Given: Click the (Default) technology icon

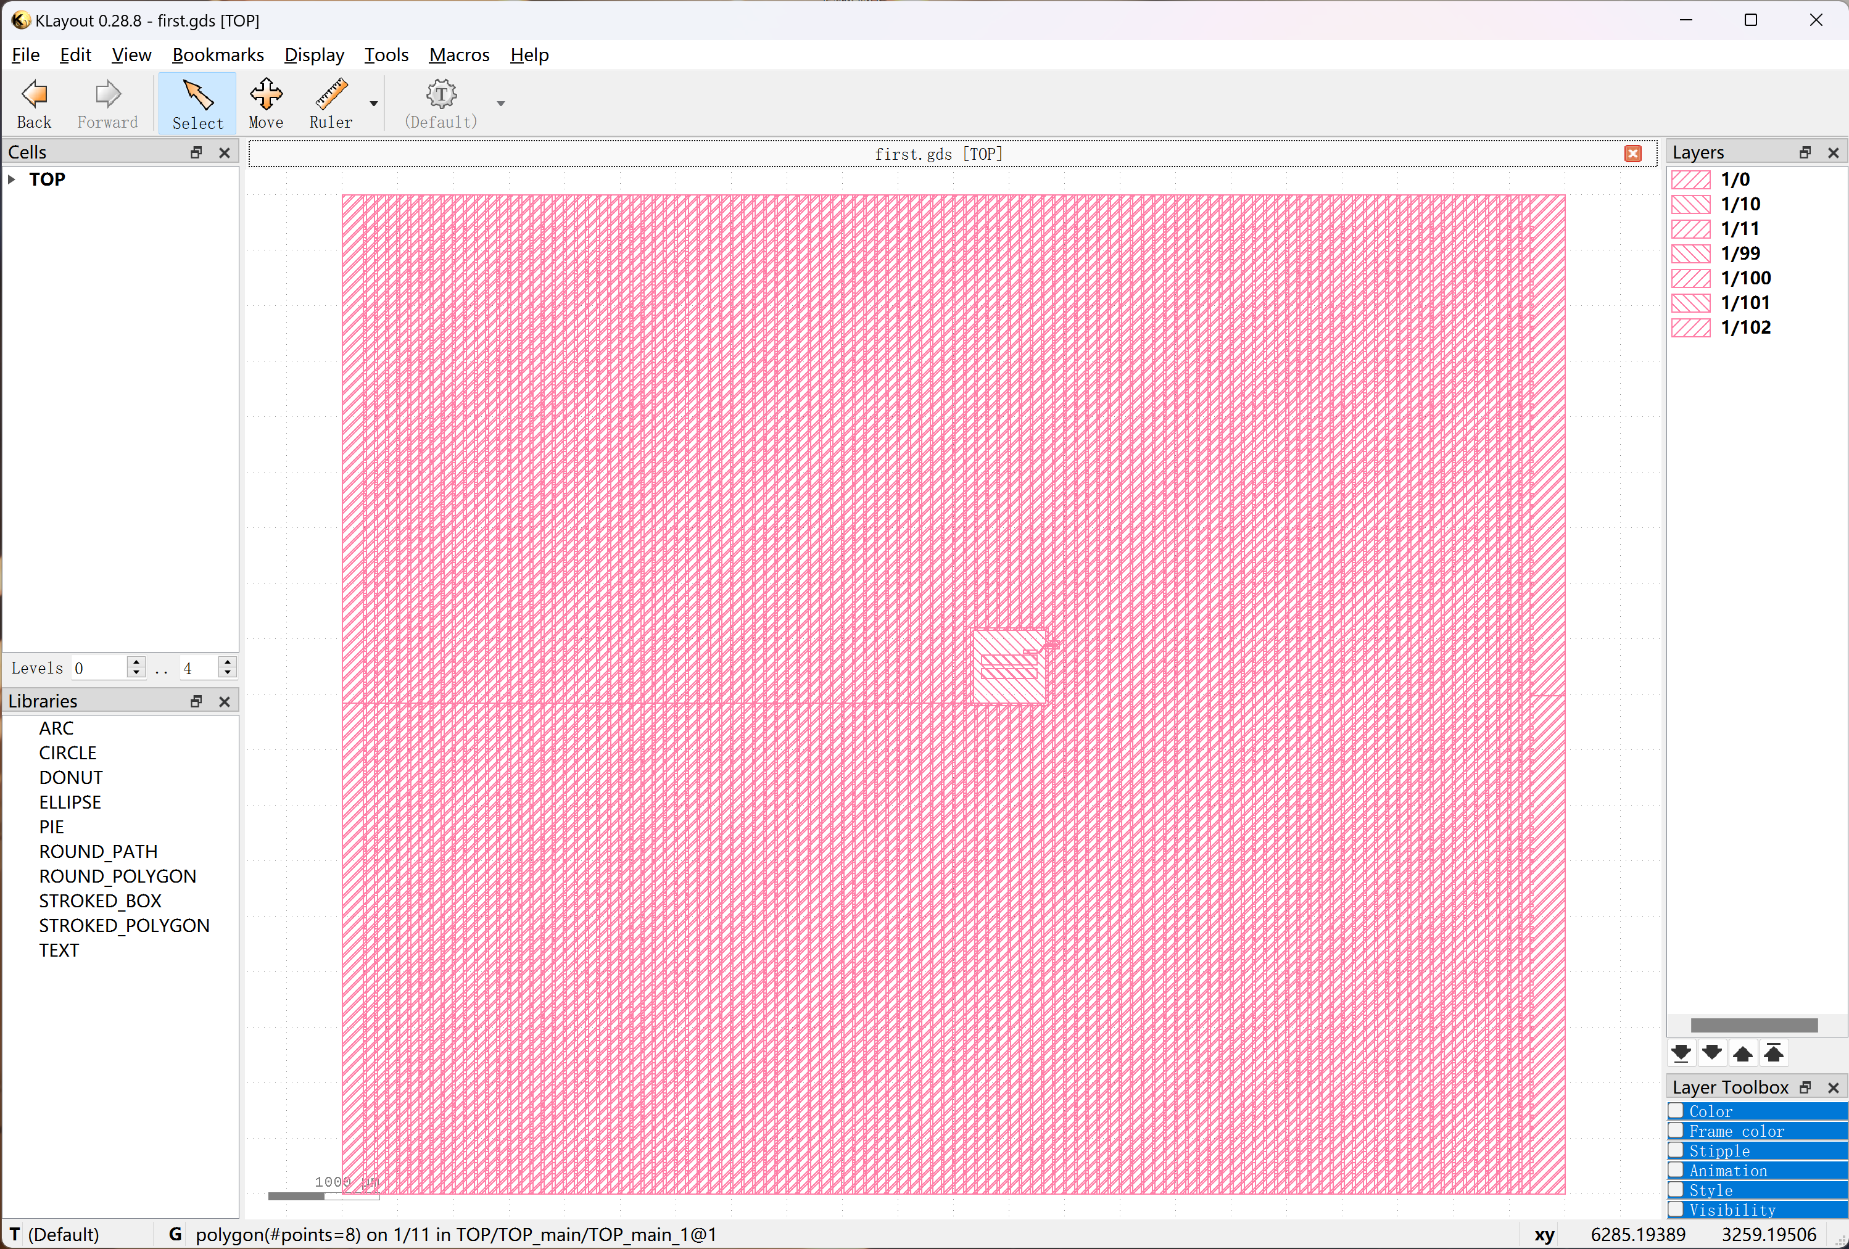Looking at the screenshot, I should tap(441, 94).
